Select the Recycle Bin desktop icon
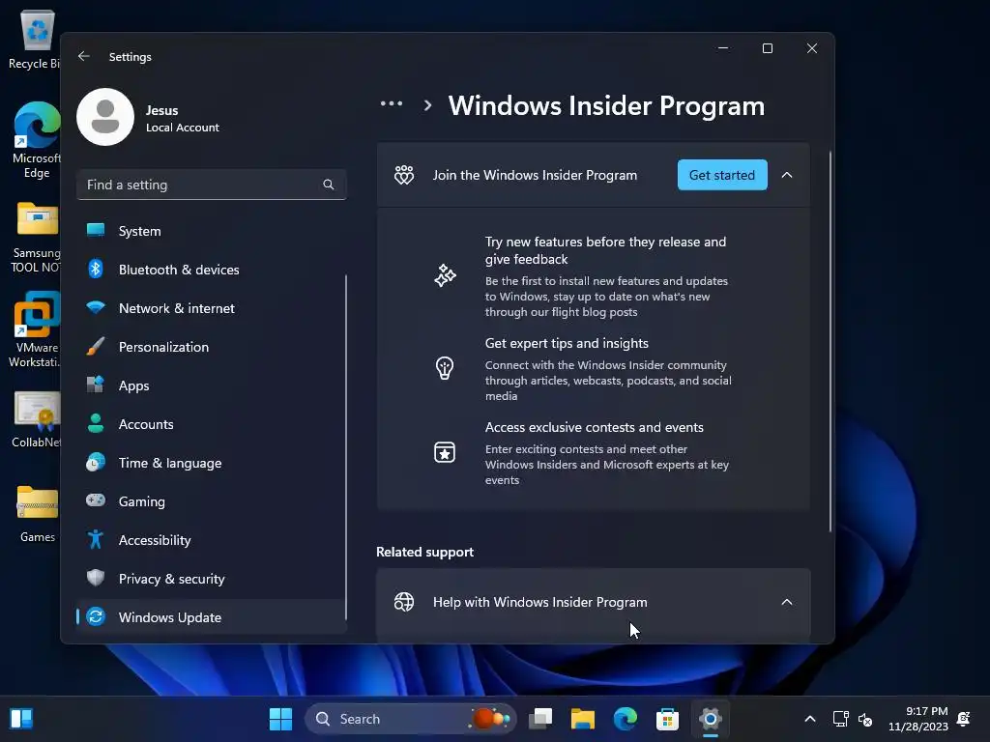This screenshot has height=742, width=990. [x=36, y=39]
